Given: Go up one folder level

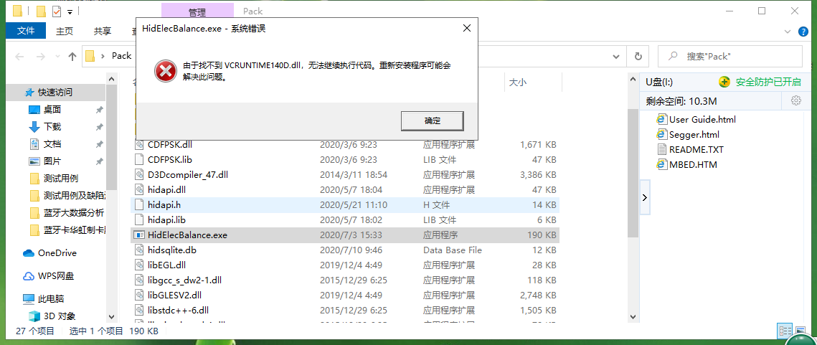Looking at the screenshot, I should tap(72, 56).
